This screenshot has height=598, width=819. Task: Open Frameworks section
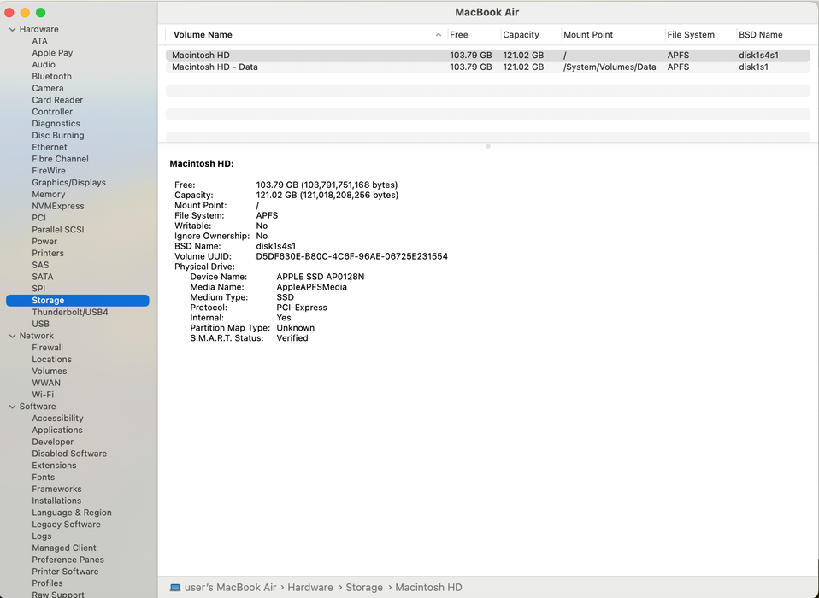[57, 489]
